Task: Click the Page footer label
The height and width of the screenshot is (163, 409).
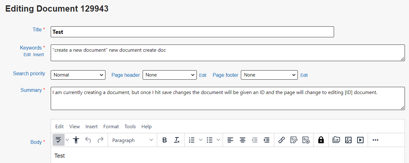Action: tap(225, 75)
